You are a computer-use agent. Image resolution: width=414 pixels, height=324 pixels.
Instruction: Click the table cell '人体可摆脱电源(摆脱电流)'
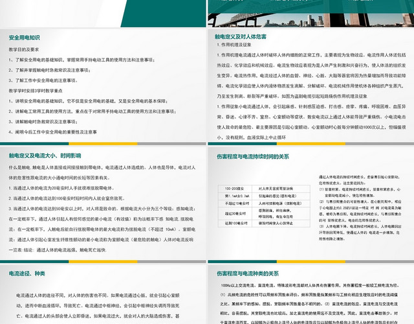(281, 203)
